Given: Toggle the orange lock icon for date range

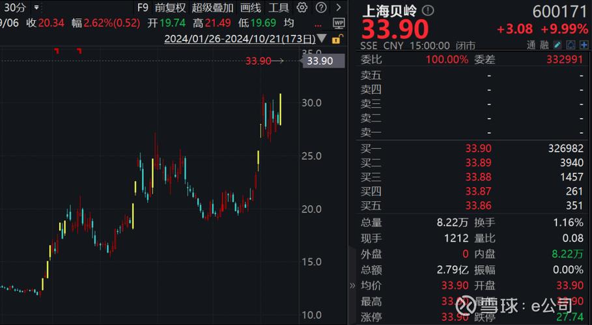Looking at the screenshot, I should point(337,38).
